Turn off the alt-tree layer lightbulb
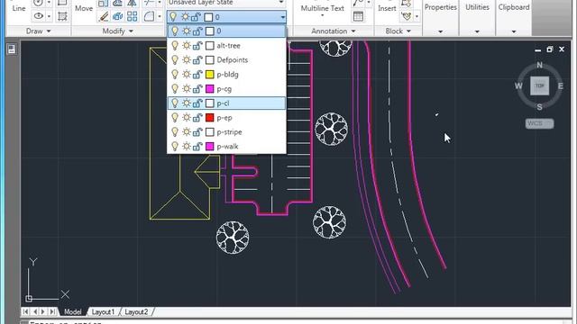This screenshot has width=577, height=324. pos(175,46)
